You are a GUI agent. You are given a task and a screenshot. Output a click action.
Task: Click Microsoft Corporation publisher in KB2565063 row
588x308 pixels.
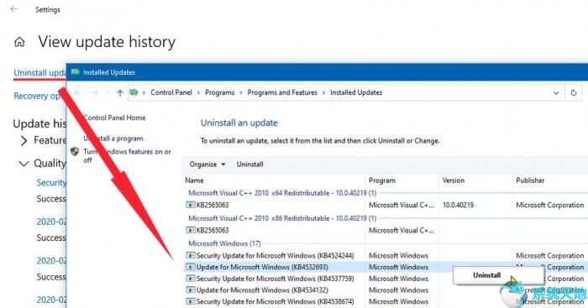coord(549,206)
